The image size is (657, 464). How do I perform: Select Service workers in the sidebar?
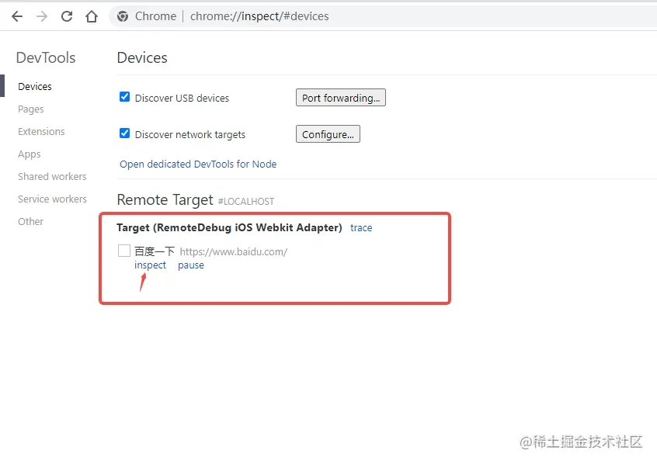pyautogui.click(x=52, y=199)
